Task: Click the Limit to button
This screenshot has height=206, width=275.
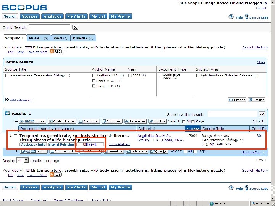Action: click(x=237, y=100)
